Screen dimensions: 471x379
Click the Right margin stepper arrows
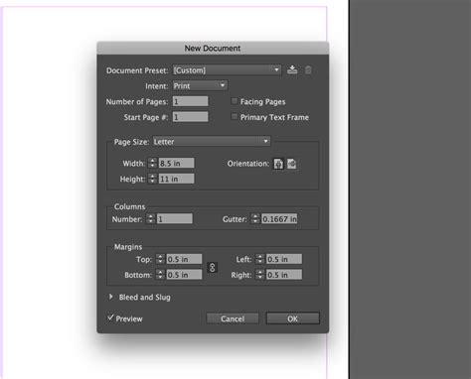260,275
